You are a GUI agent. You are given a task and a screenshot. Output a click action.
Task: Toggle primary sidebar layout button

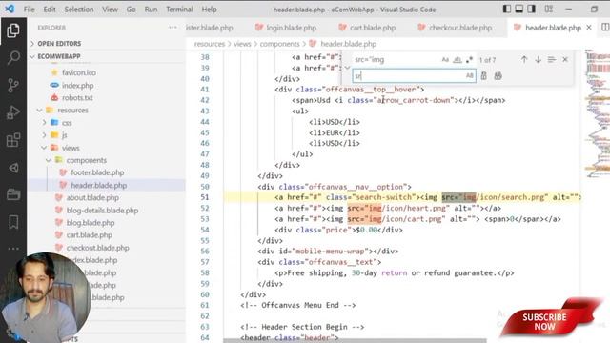[506, 9]
